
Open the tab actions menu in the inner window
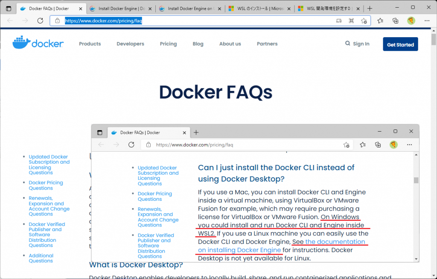tap(100, 132)
